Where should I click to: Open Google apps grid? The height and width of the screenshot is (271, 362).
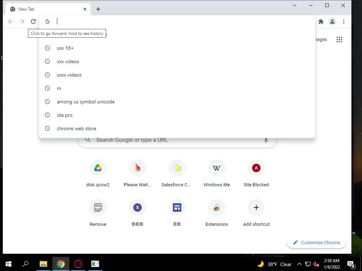pos(339,40)
